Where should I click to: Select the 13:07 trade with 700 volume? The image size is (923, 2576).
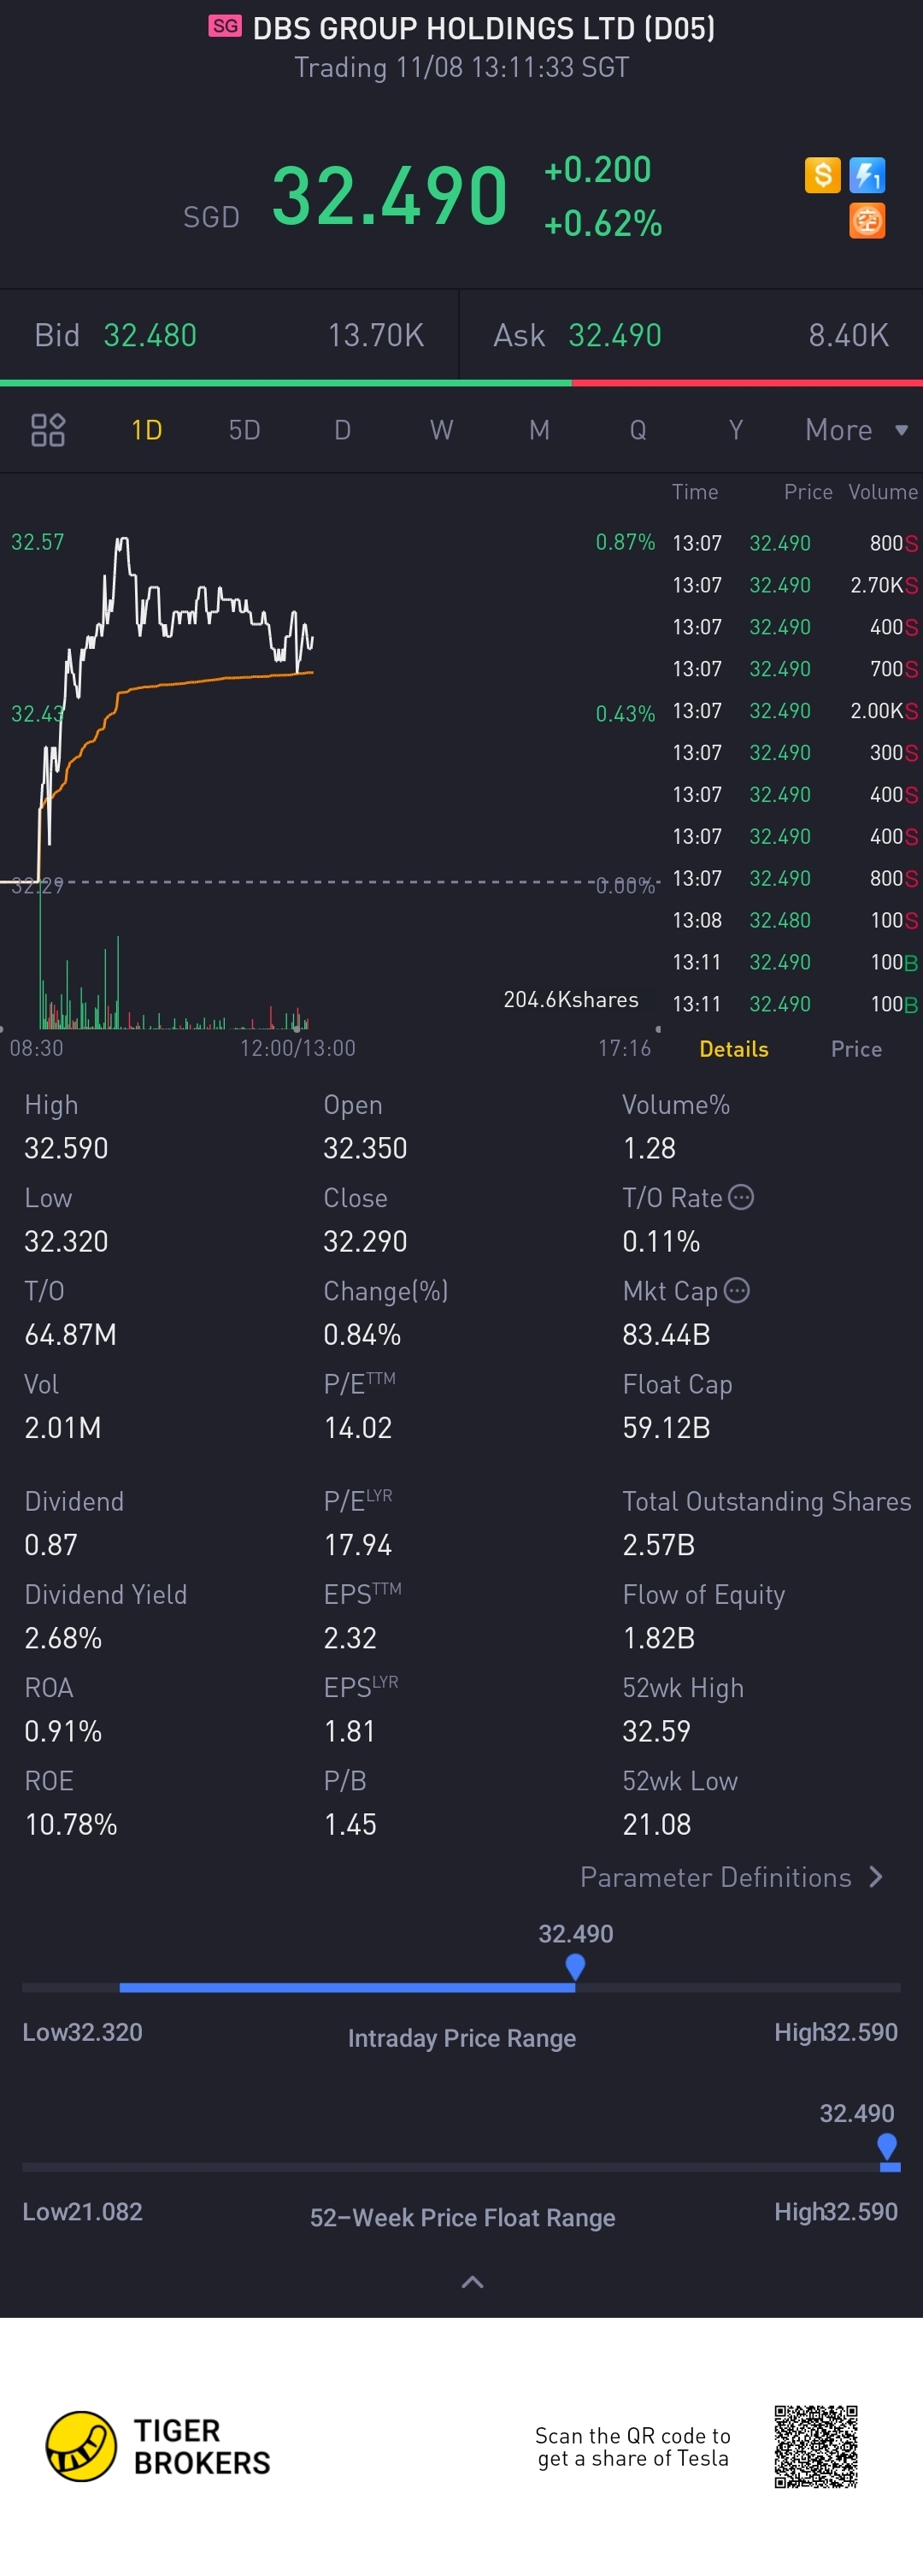pos(794,669)
